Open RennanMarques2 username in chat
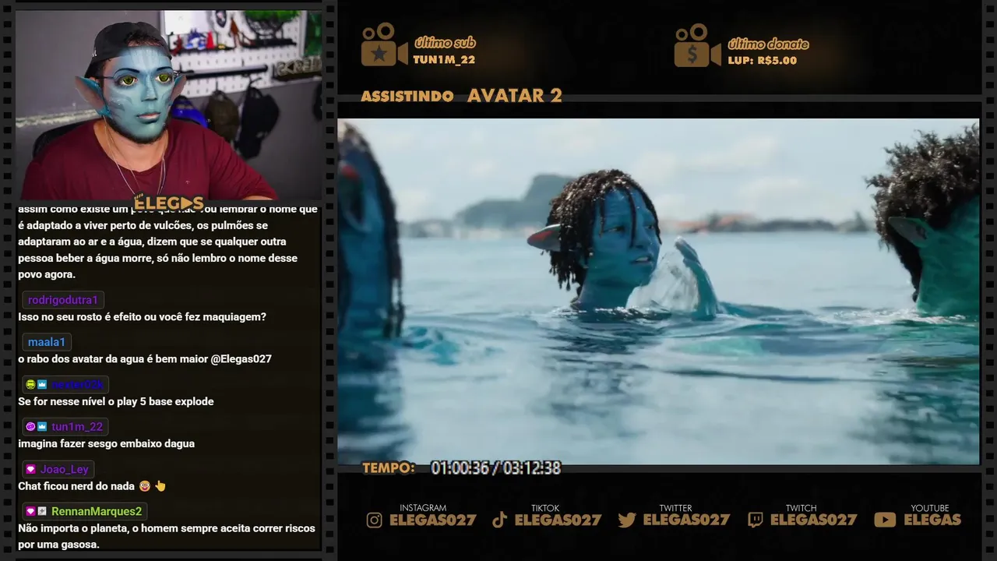 pos(97,511)
